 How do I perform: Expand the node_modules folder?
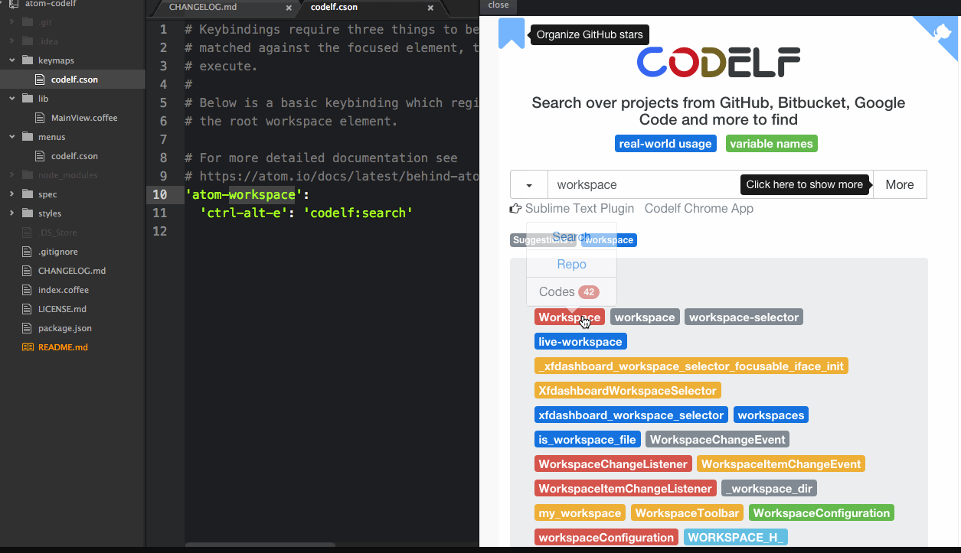tap(11, 175)
